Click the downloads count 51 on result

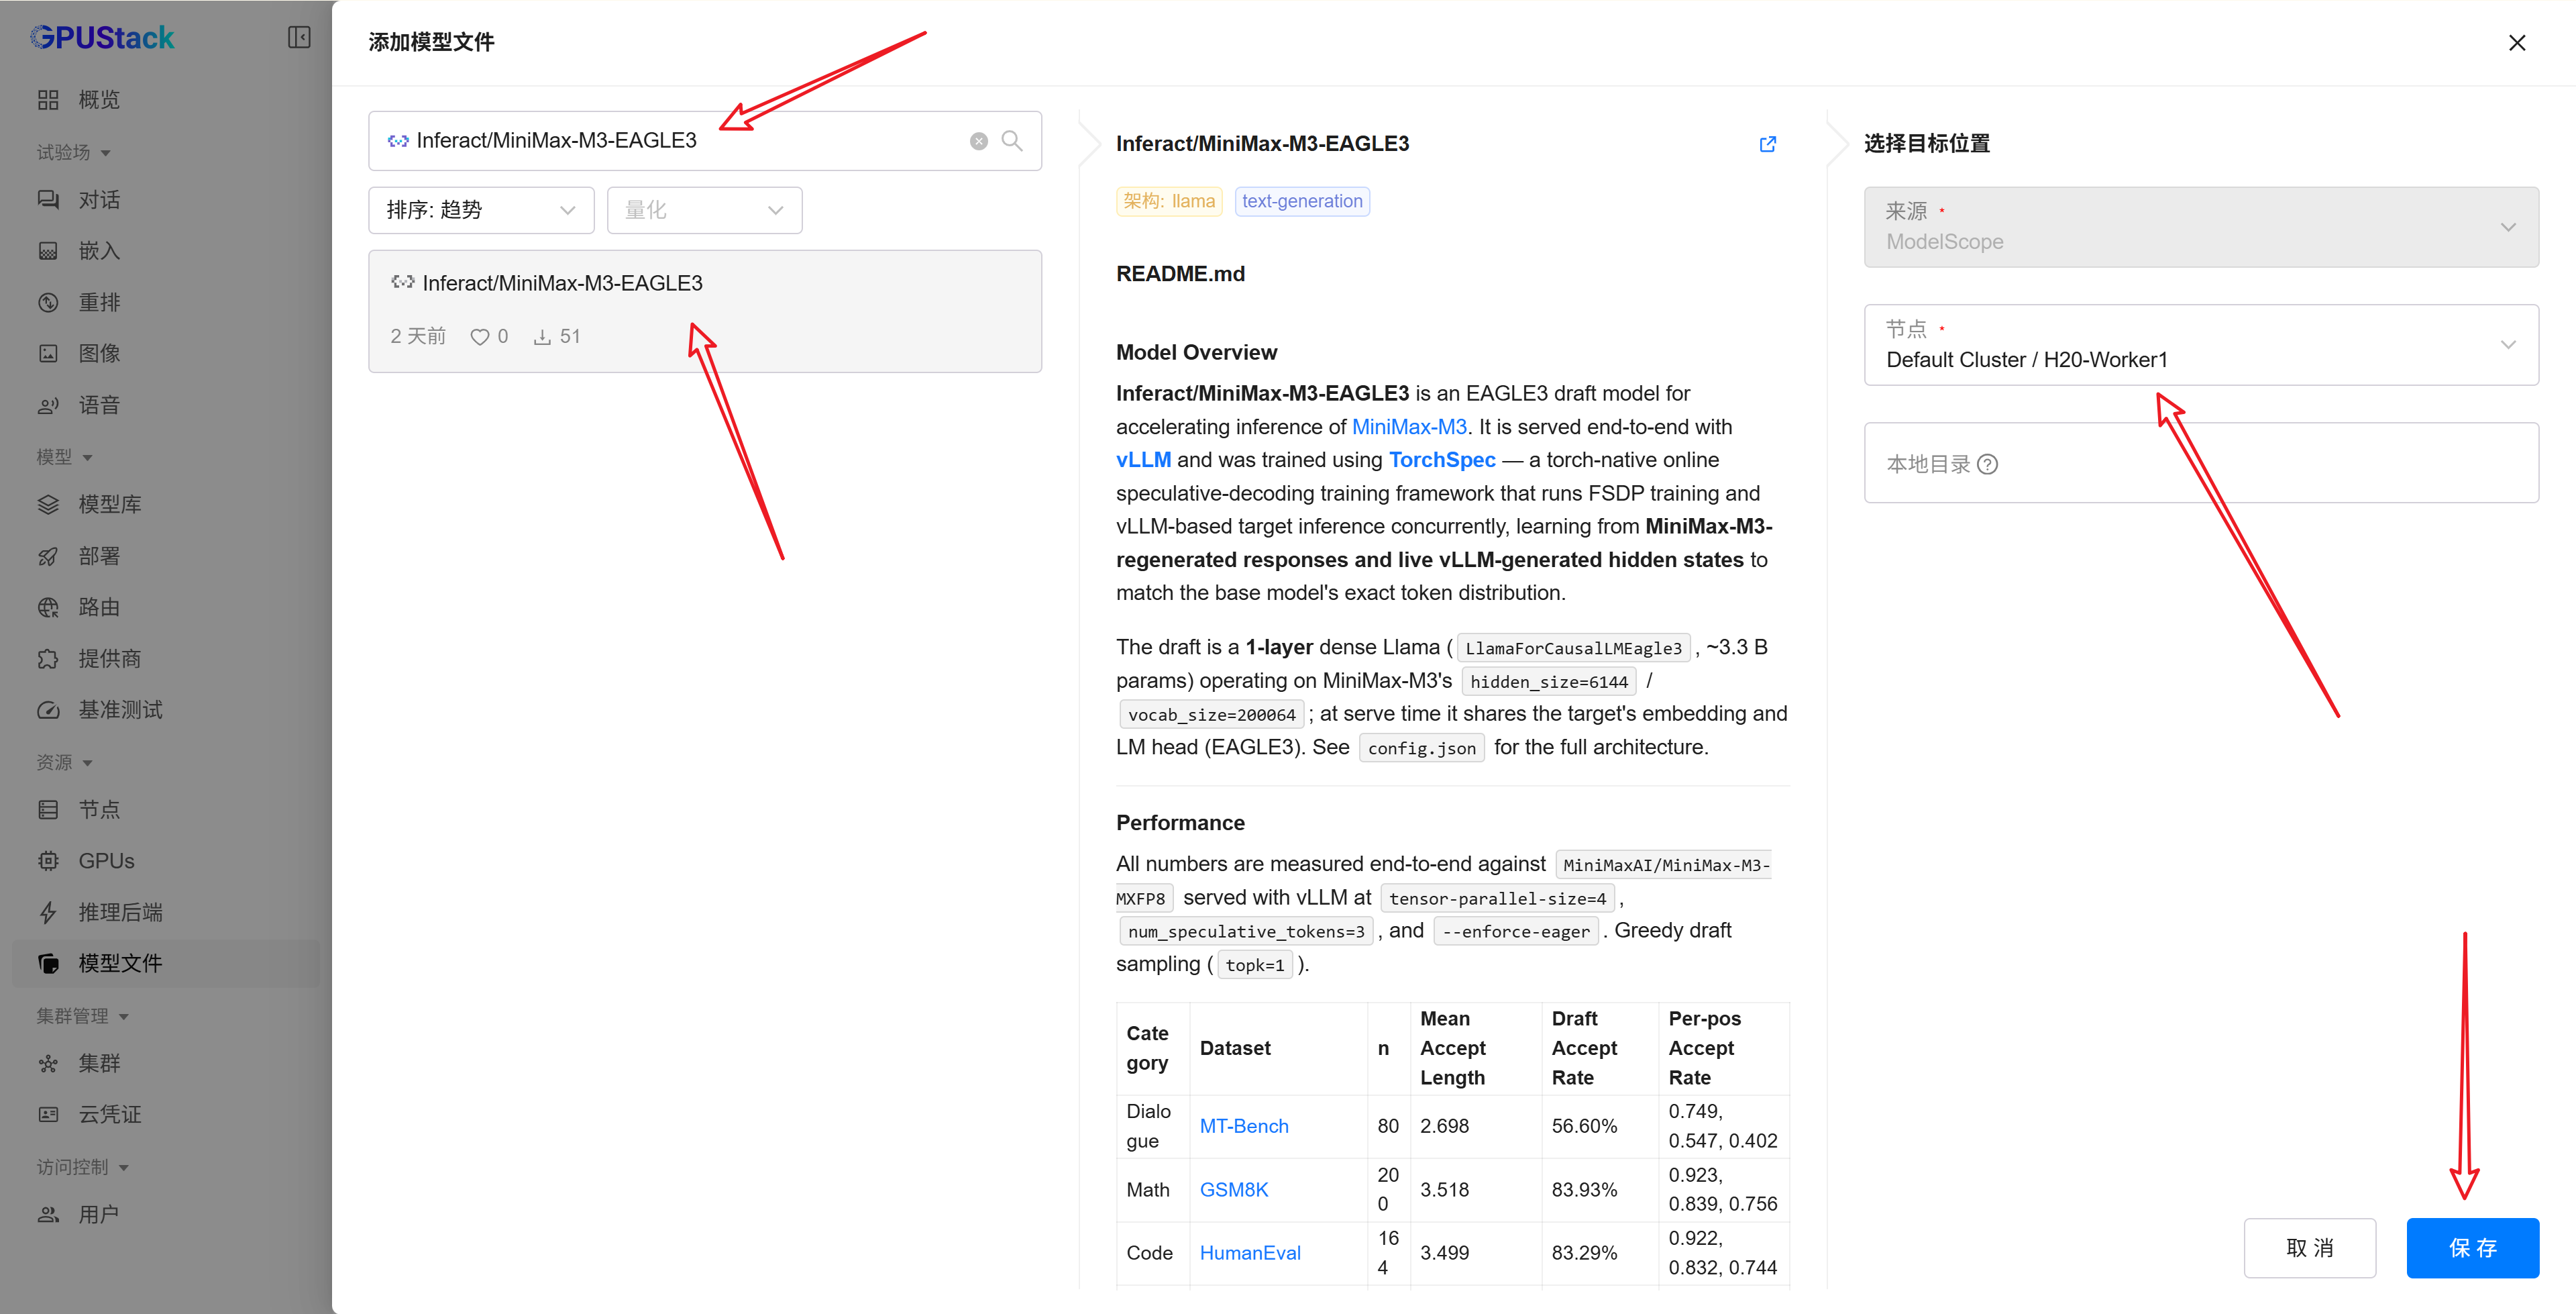(556, 338)
